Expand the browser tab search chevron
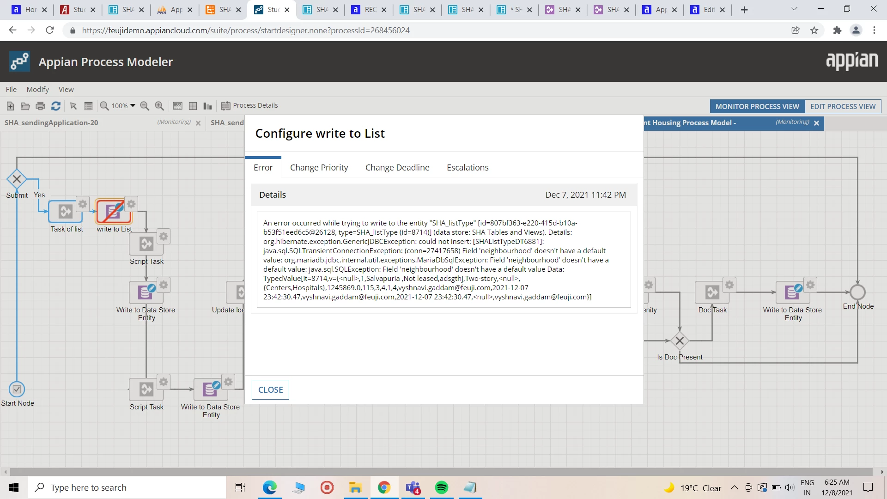 coord(794,9)
